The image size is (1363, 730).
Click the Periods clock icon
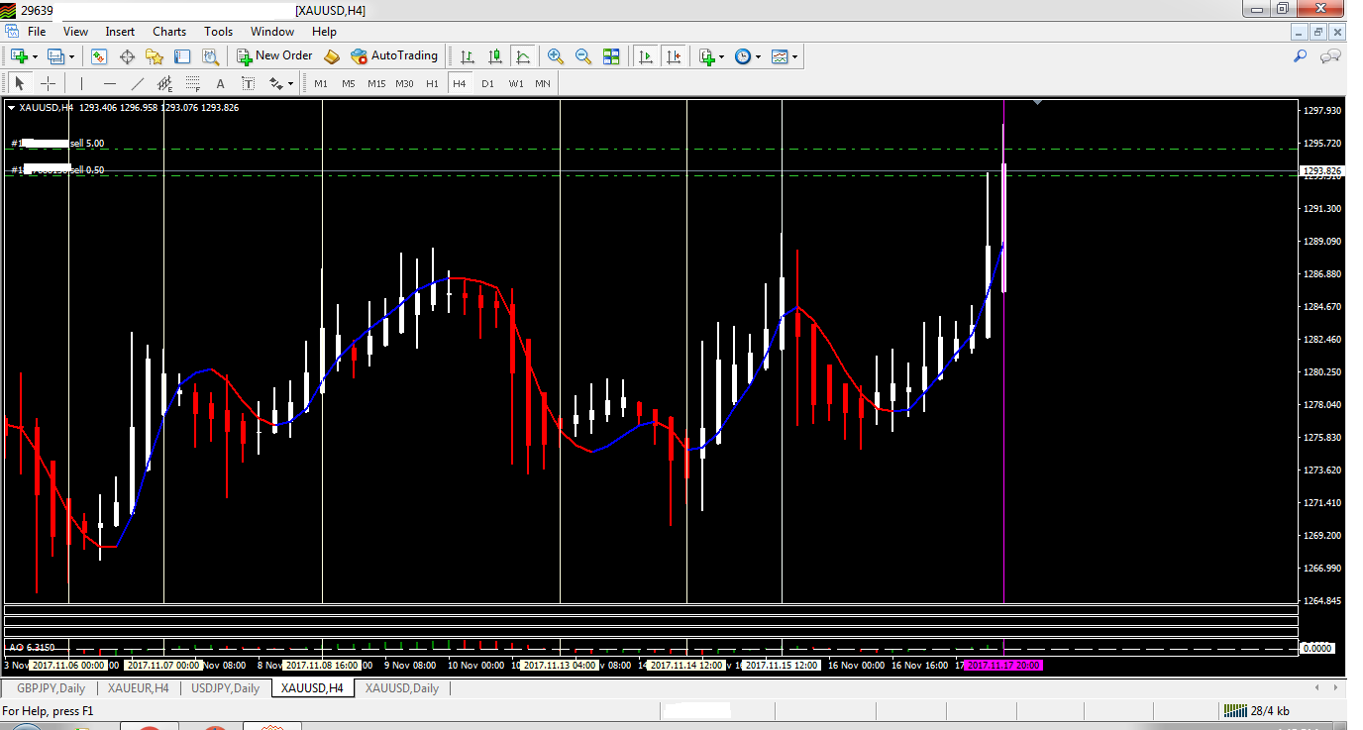coord(743,56)
